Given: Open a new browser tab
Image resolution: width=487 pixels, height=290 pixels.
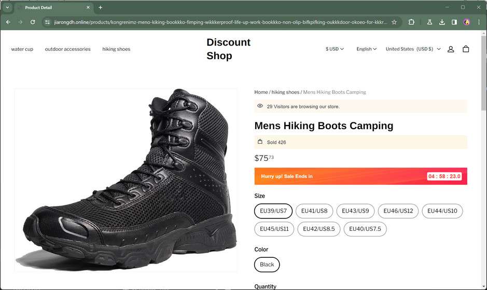Looking at the screenshot, I should click(x=100, y=7).
